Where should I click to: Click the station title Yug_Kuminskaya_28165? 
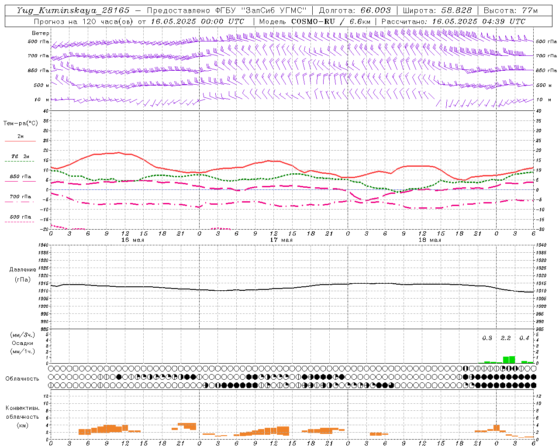pos(73,10)
